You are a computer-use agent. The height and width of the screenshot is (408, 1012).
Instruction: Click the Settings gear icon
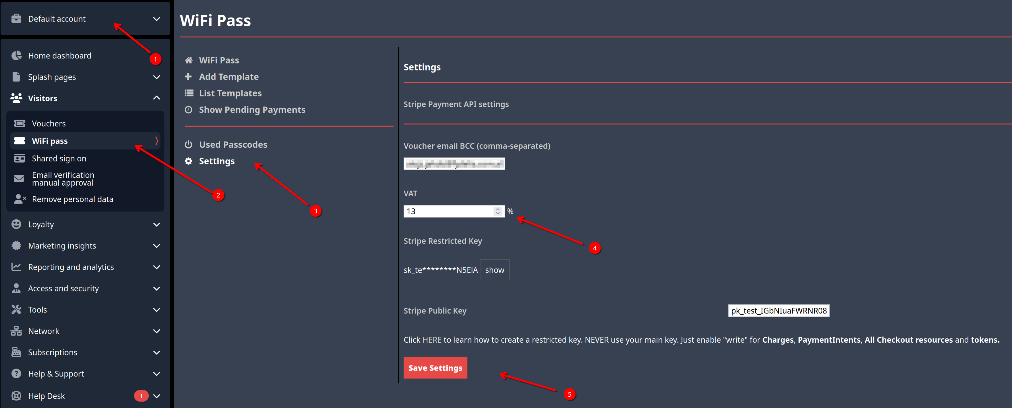point(189,161)
